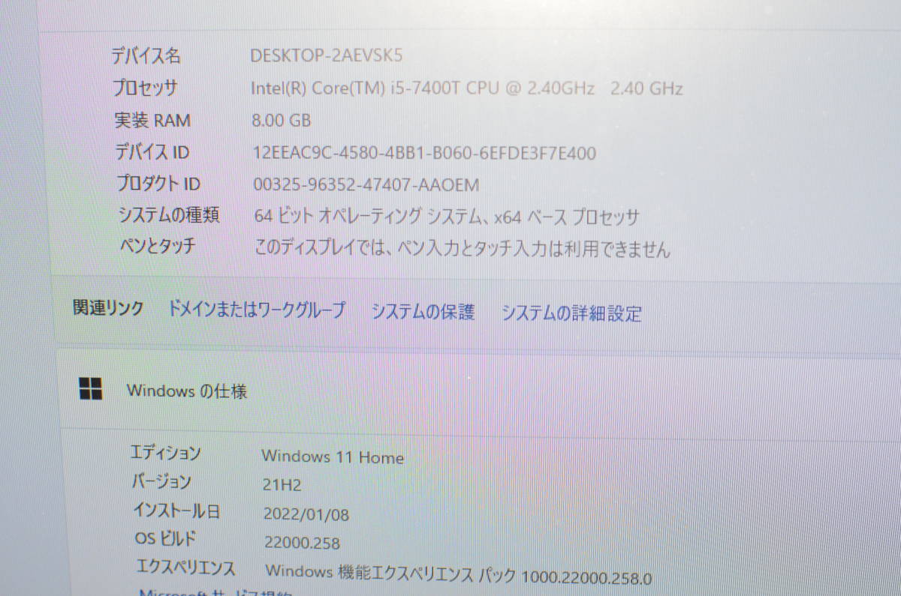901x596 pixels.
Task: Select the version value 21H2
Action: tap(282, 485)
